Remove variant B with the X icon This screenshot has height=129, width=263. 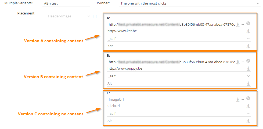(x=248, y=61)
